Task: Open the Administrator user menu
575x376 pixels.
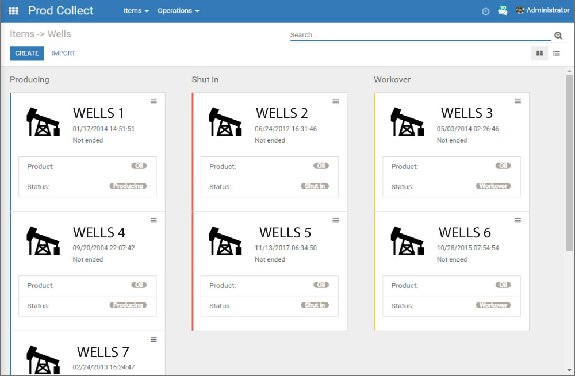Action: 542,10
